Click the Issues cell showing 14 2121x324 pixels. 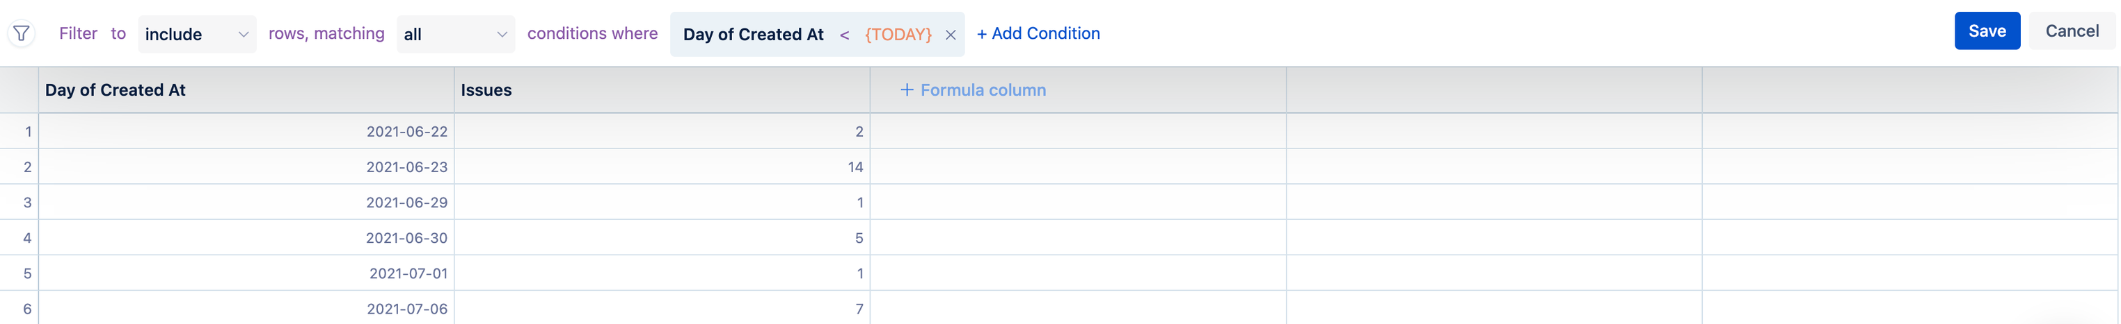click(855, 167)
